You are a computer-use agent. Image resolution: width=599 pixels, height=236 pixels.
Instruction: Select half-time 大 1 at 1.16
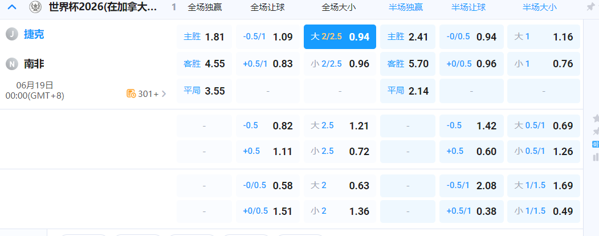(x=544, y=37)
